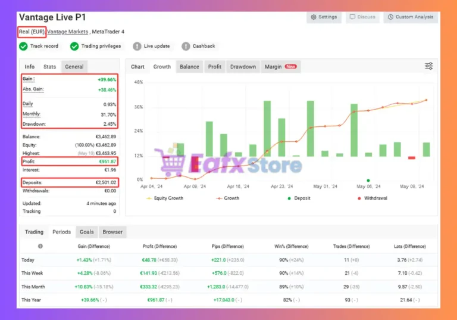The image size is (457, 320).
Task: Select the Chart tab
Action: click(137, 67)
